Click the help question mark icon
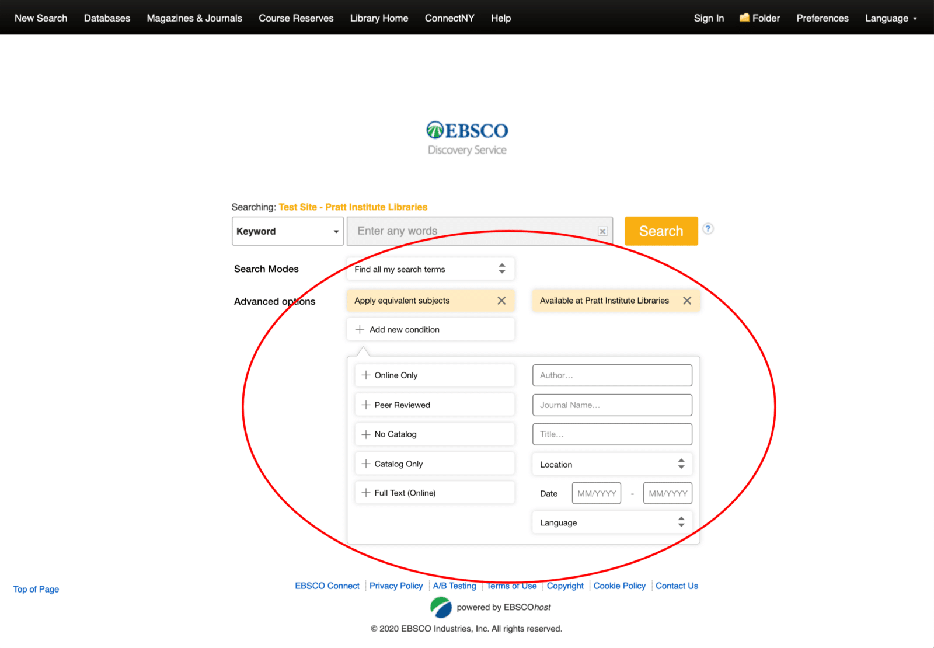Screen dimensions: 934x648 (x=708, y=229)
